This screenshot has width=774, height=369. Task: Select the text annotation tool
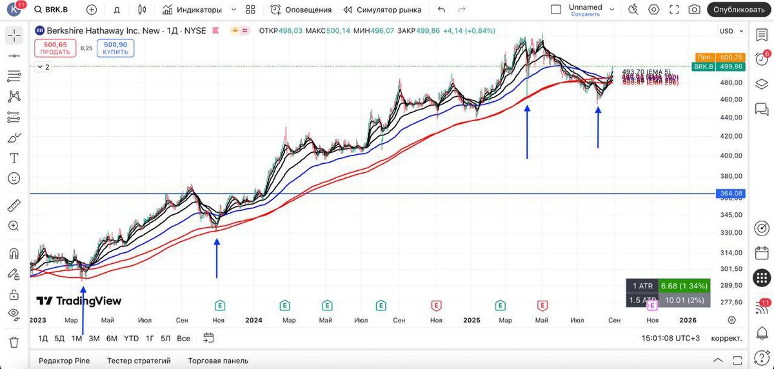click(x=14, y=158)
